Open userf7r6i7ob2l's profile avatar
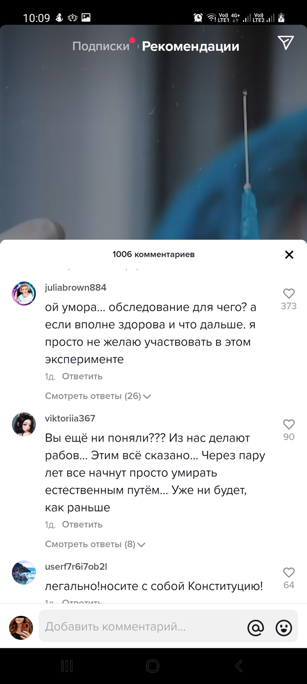The height and width of the screenshot is (684, 307). click(x=24, y=572)
